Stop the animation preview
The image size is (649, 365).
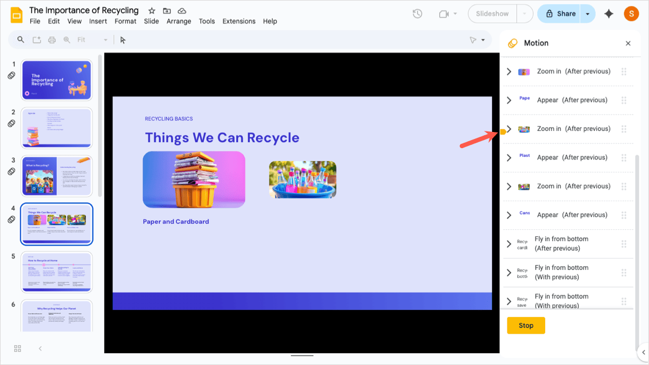[x=526, y=326]
